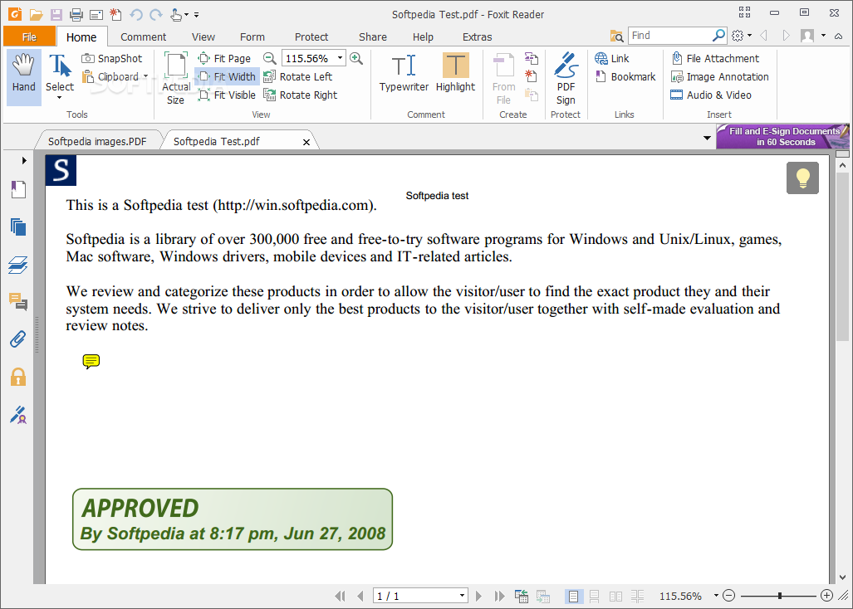Go to the last page
Image resolution: width=853 pixels, height=609 pixels.
pos(499,596)
